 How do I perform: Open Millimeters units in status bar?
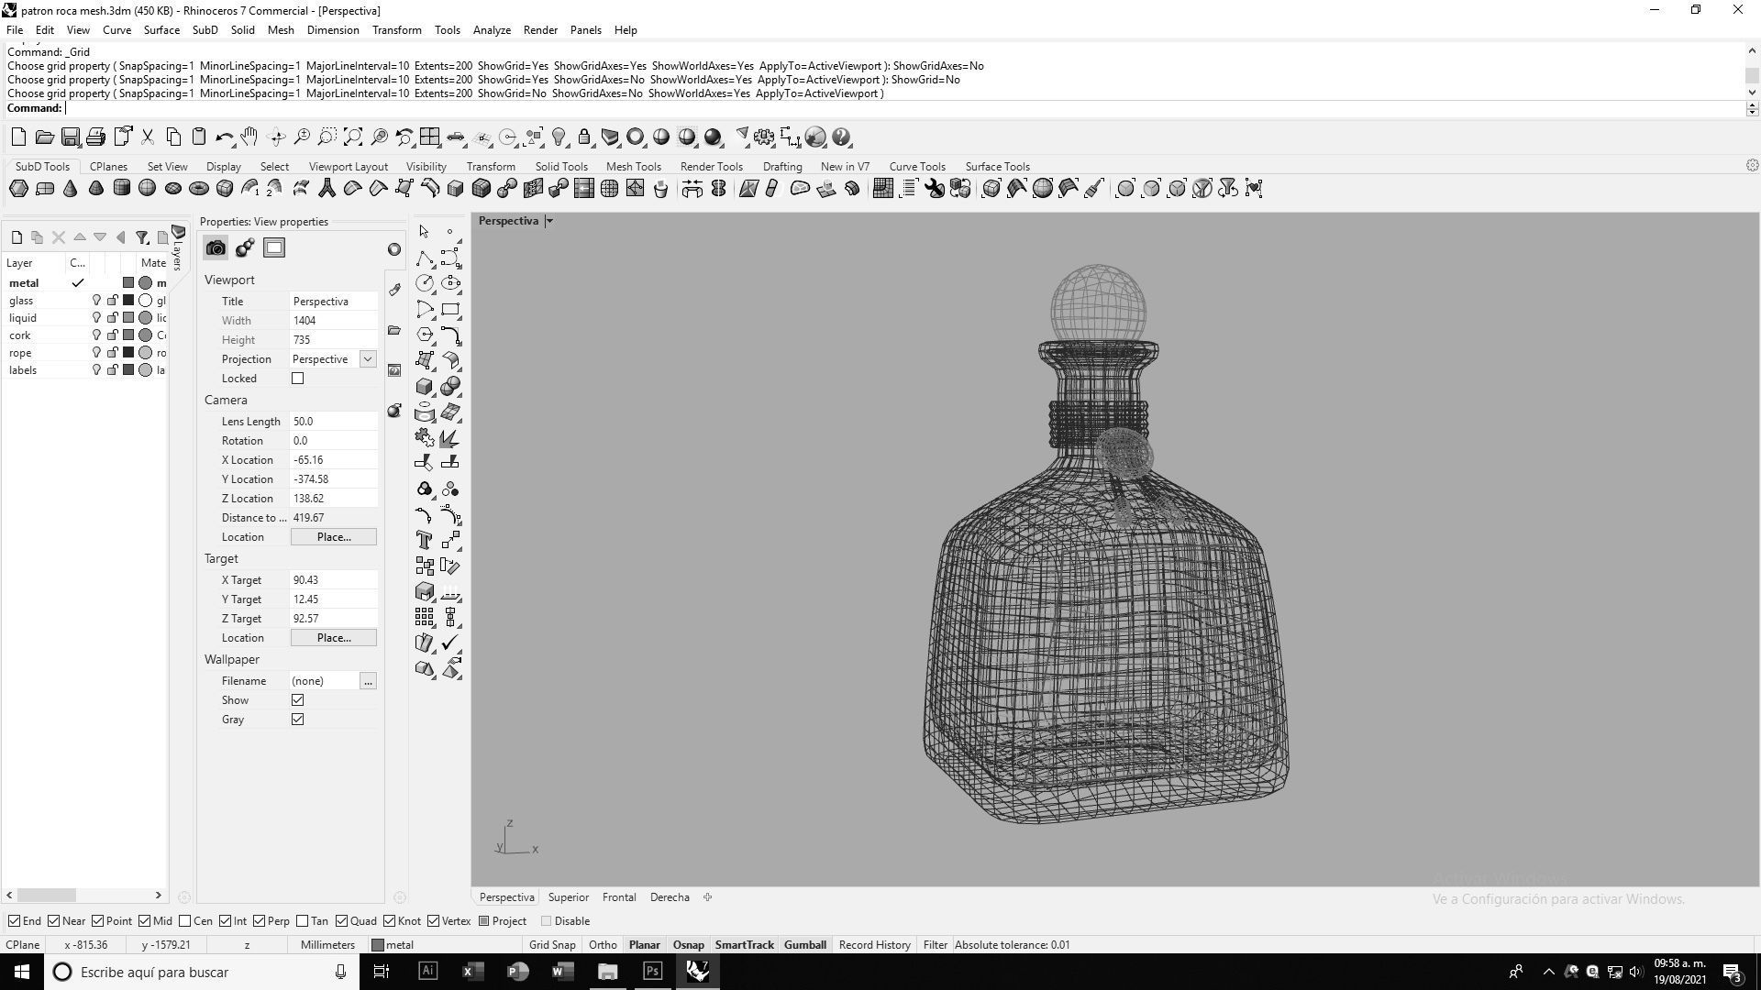tap(327, 945)
